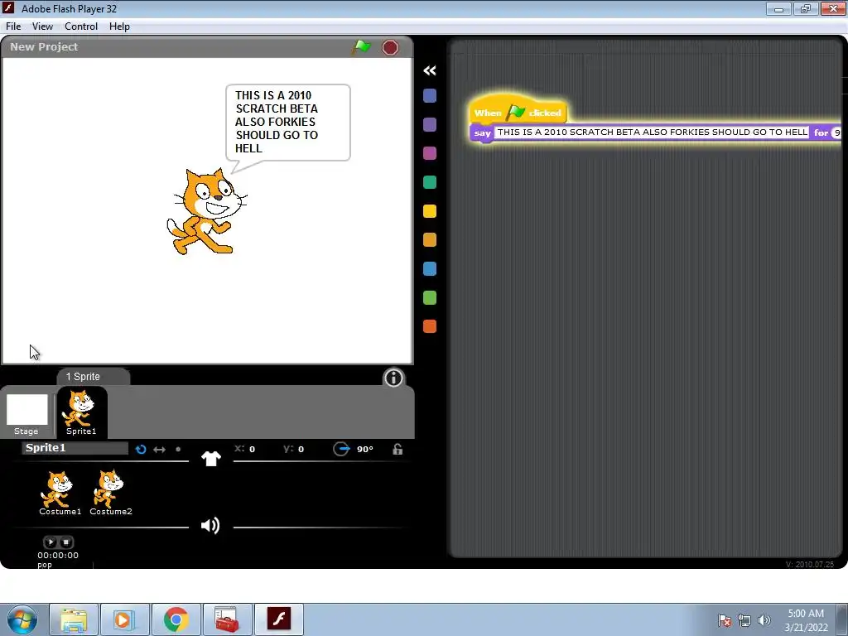The width and height of the screenshot is (848, 636).
Task: Click the sounds speaker icon
Action: click(210, 525)
